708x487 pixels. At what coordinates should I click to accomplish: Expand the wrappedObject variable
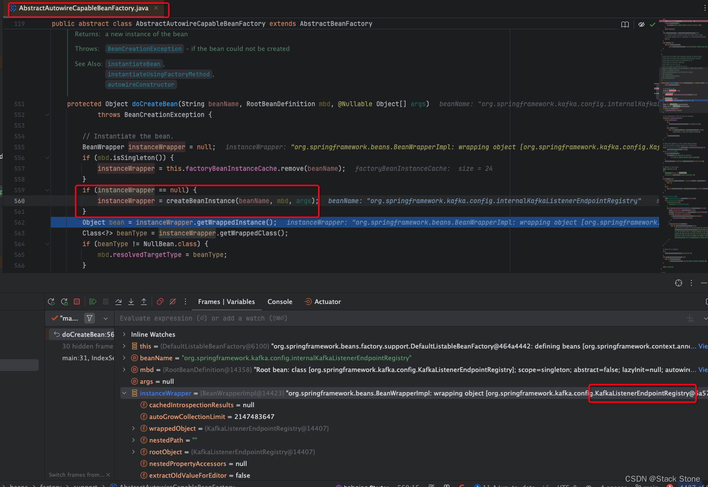[134, 429]
